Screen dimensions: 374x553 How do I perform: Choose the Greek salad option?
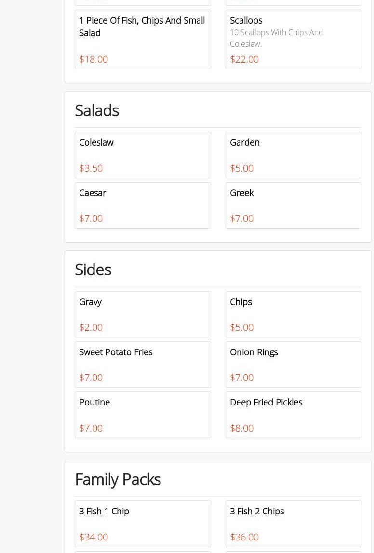(293, 205)
